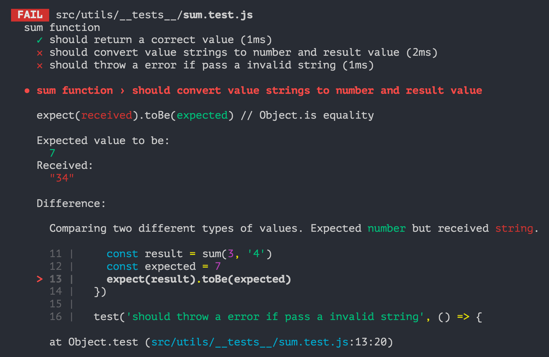
Task: Click the red cross beside convert value test
Action: [39, 53]
